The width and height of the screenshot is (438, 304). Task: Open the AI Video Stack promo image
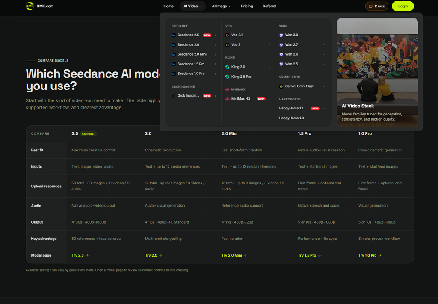point(377,72)
